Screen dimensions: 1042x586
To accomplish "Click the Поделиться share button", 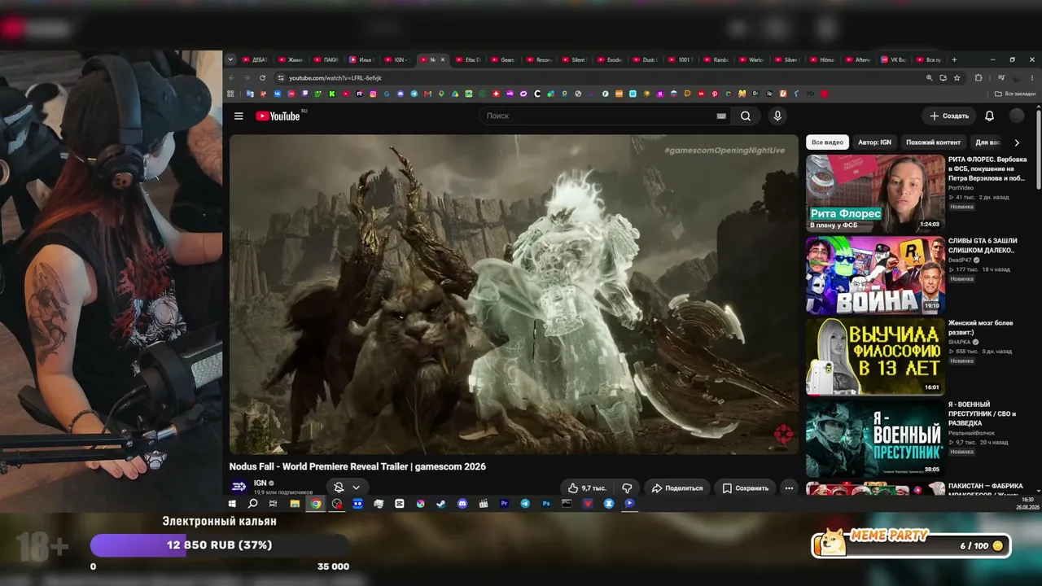I will (x=677, y=488).
